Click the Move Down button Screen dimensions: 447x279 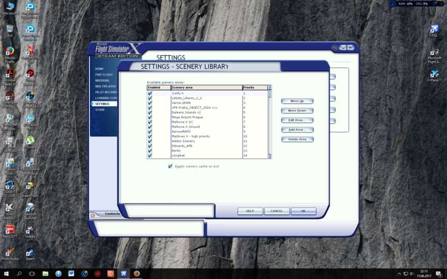(297, 111)
